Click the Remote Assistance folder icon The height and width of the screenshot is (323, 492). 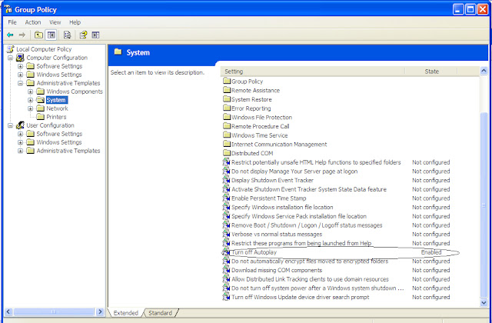point(227,90)
